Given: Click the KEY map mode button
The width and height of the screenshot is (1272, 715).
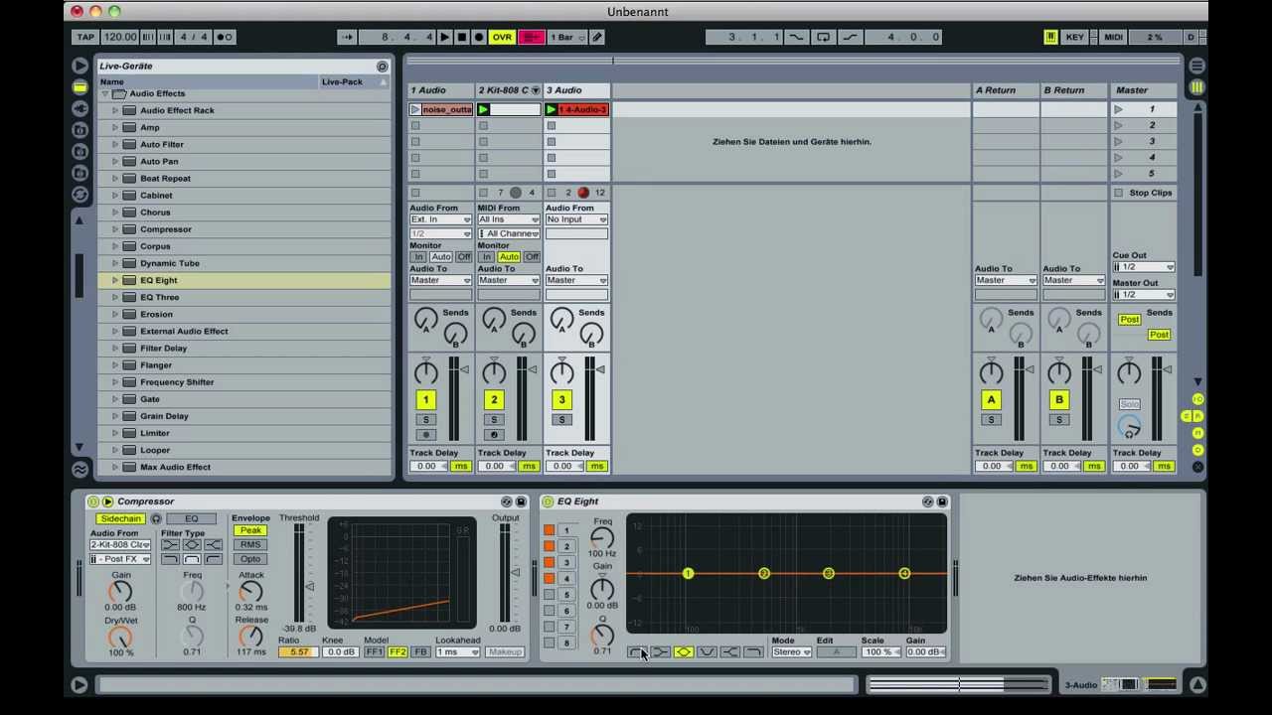Looking at the screenshot, I should [x=1074, y=37].
